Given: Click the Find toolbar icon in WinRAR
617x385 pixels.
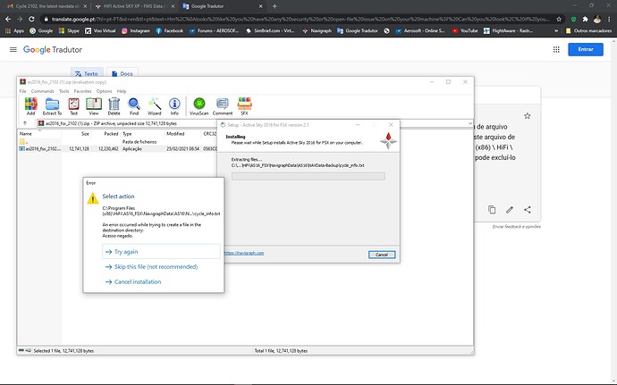Looking at the screenshot, I should [x=134, y=106].
